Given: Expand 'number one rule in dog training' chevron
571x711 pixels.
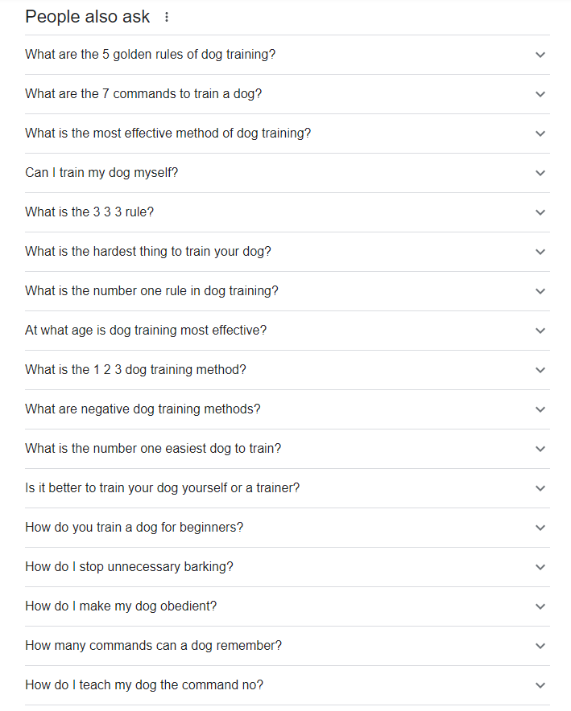Looking at the screenshot, I should coord(540,291).
